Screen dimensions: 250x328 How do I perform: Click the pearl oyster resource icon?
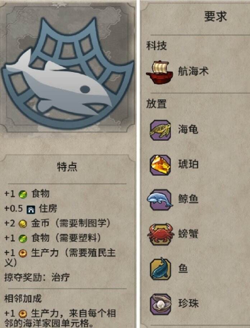coord(160,304)
